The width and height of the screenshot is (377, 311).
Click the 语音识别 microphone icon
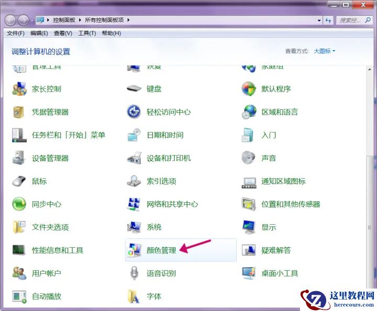[134, 273]
